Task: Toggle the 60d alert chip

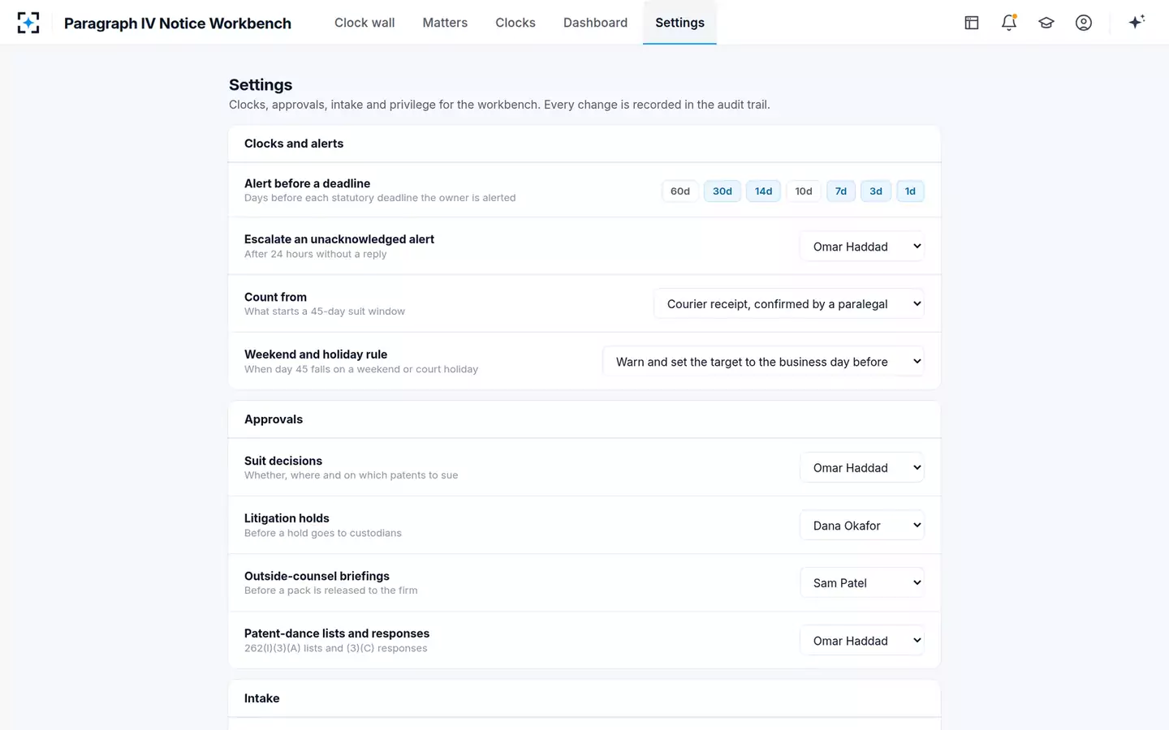Action: pyautogui.click(x=680, y=191)
